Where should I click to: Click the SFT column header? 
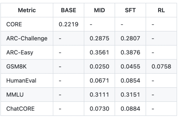(x=130, y=10)
